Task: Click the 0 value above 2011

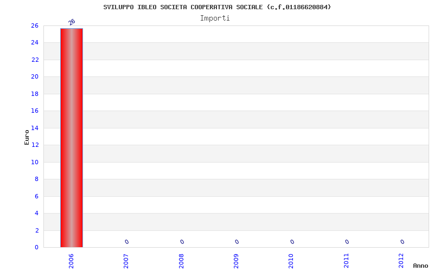Action: pyautogui.click(x=347, y=242)
